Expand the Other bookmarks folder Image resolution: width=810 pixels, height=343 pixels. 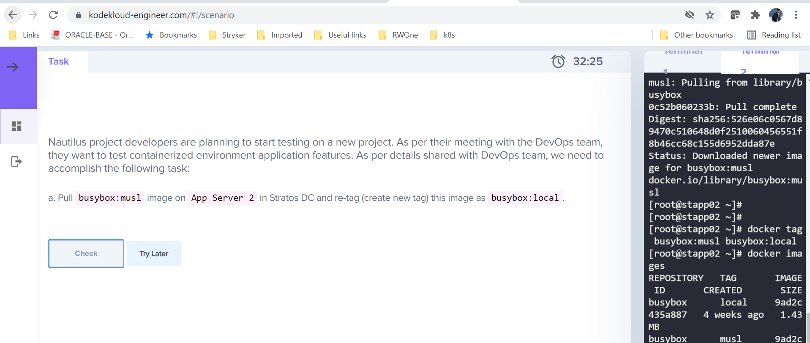click(696, 35)
